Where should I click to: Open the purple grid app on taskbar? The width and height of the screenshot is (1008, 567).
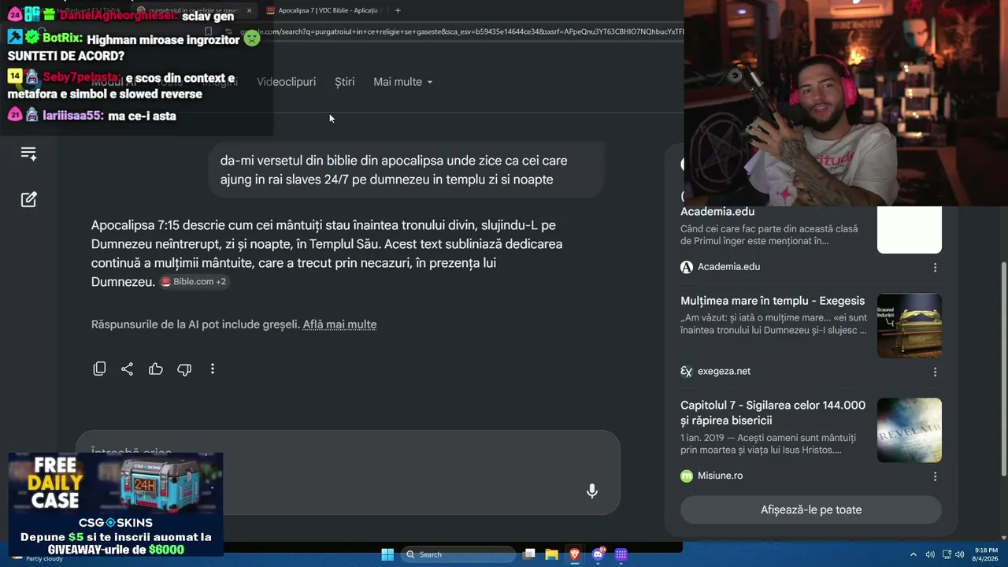pyautogui.click(x=621, y=554)
